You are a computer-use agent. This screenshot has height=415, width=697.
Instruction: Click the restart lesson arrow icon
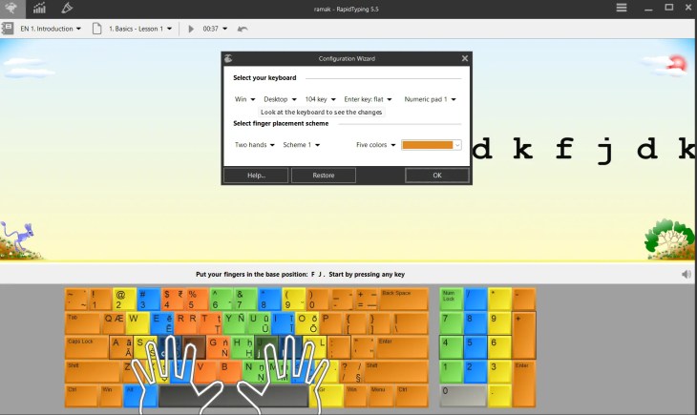click(x=243, y=29)
